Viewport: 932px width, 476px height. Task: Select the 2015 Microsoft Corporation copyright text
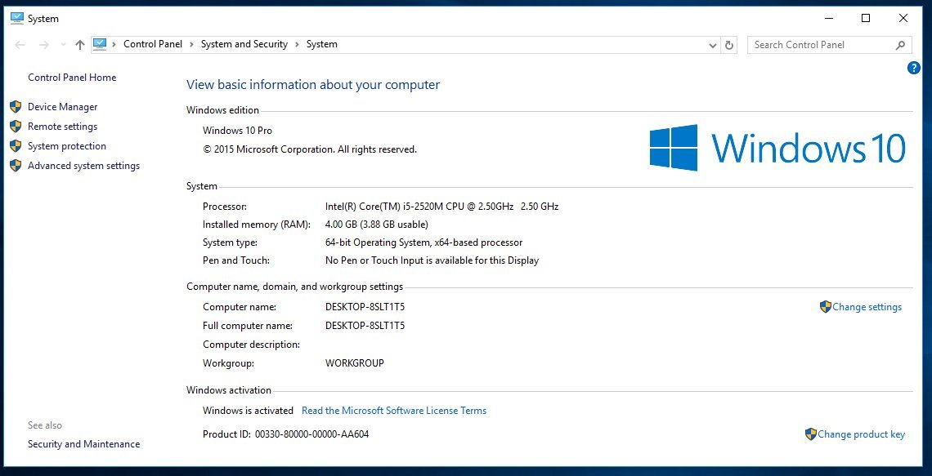click(x=310, y=149)
